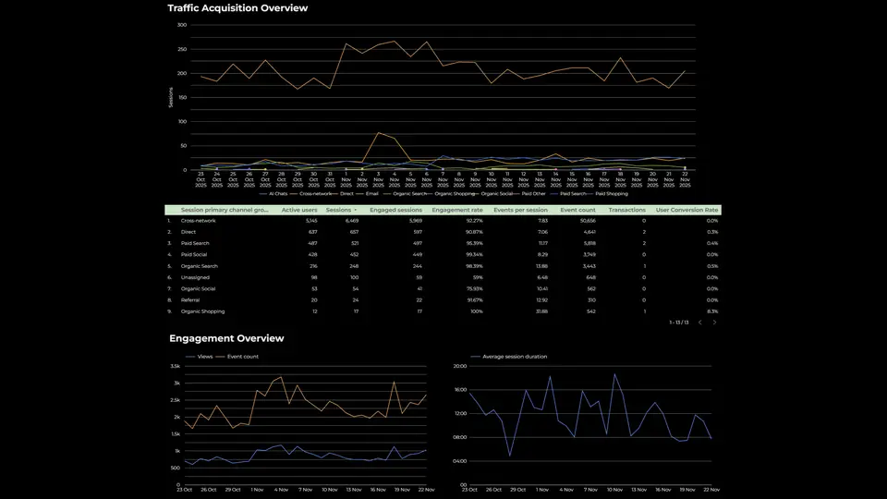The width and height of the screenshot is (887, 499).
Task: Go to the next table page arrow
Action: 714,323
